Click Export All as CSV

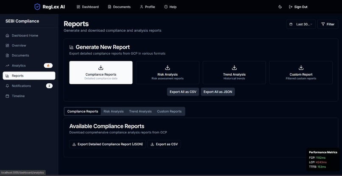click(183, 92)
